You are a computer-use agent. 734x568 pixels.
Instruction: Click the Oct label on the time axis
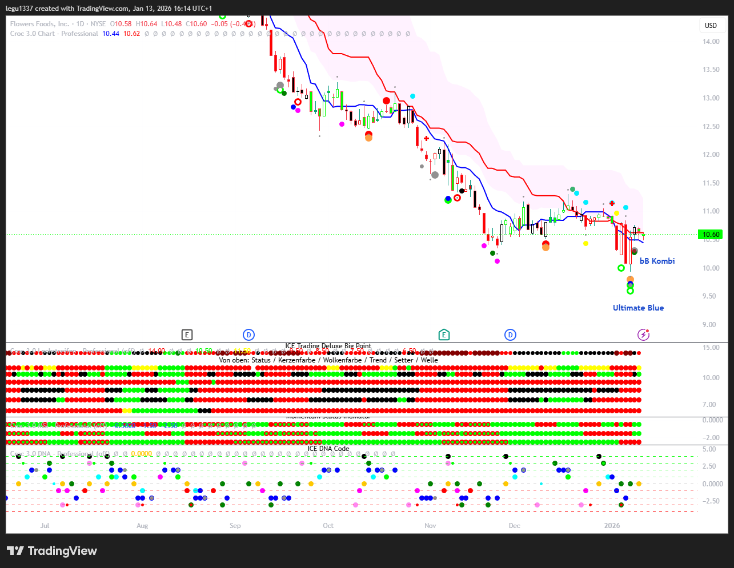click(328, 526)
